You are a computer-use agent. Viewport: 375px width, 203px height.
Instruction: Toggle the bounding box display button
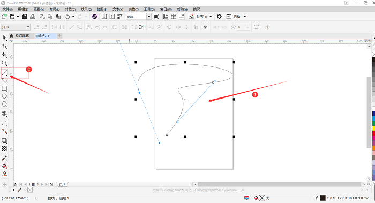[x=257, y=27]
